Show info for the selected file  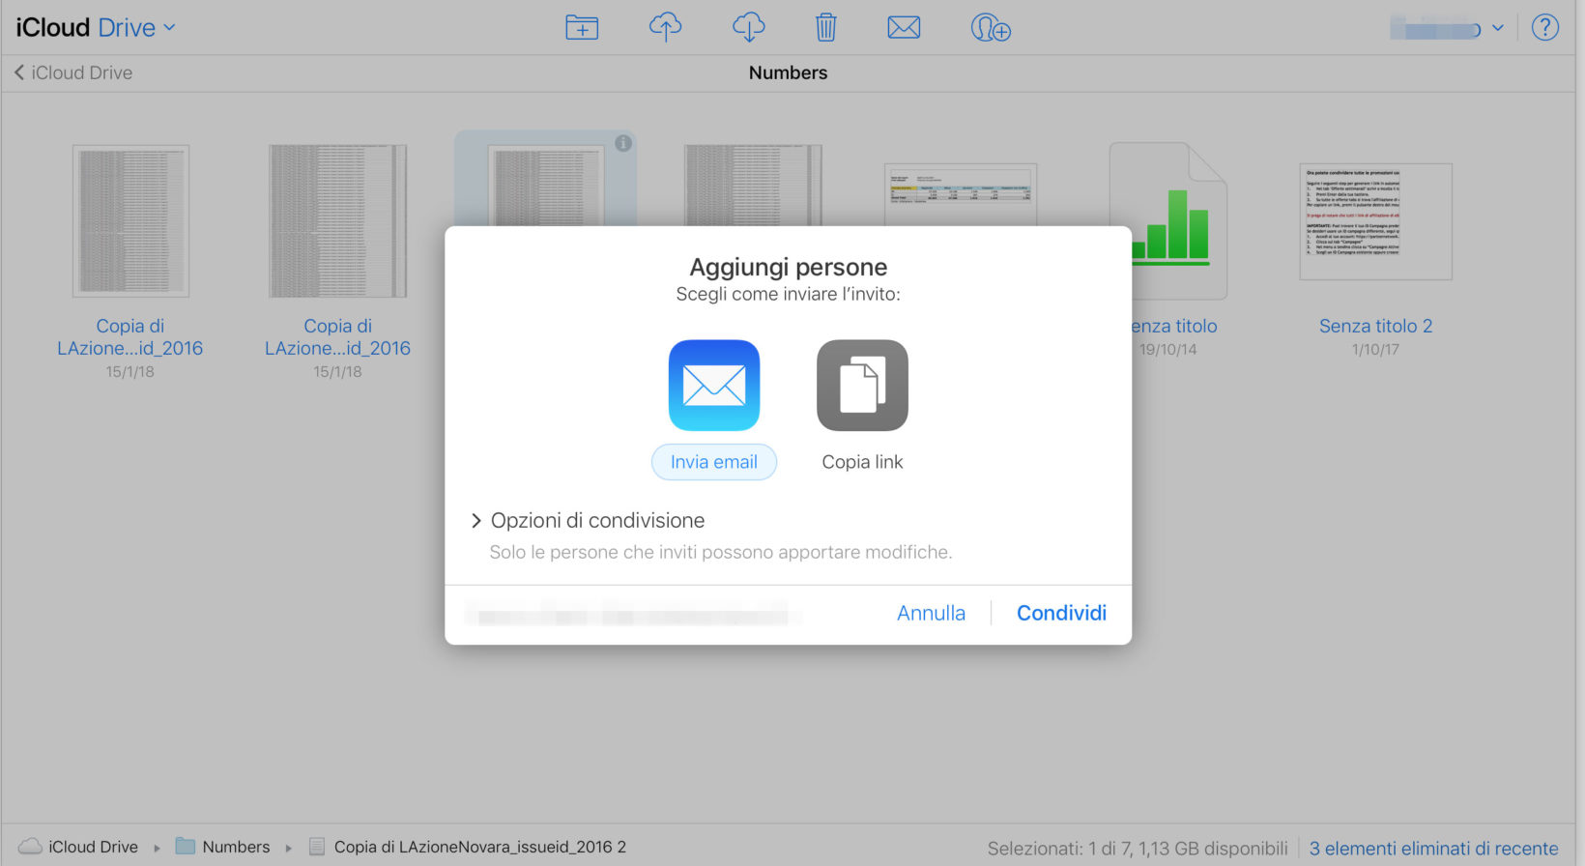[623, 143]
